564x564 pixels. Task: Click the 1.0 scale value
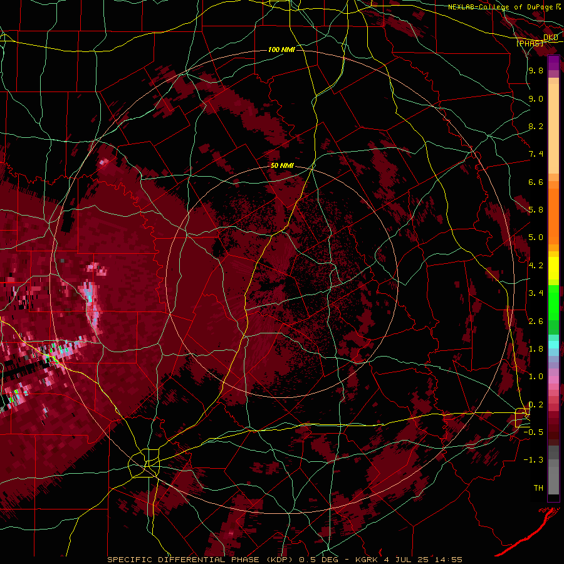pos(536,377)
